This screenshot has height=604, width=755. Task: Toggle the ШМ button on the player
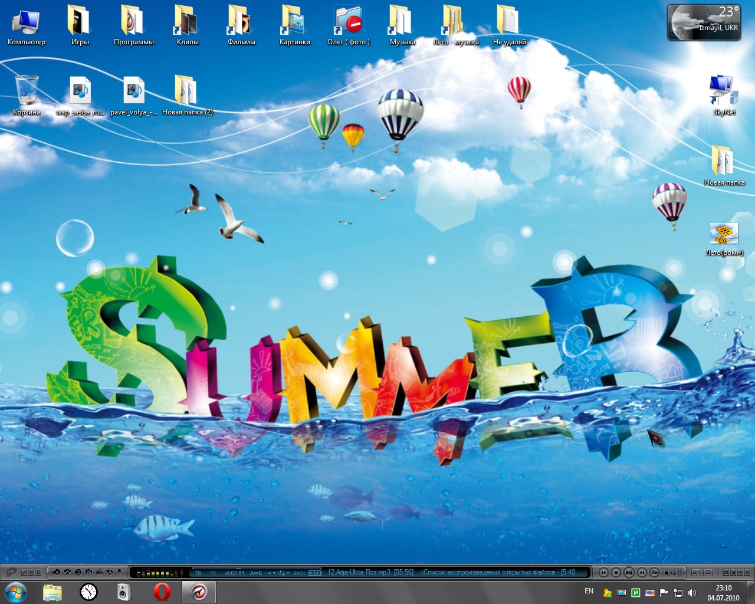click(x=696, y=572)
